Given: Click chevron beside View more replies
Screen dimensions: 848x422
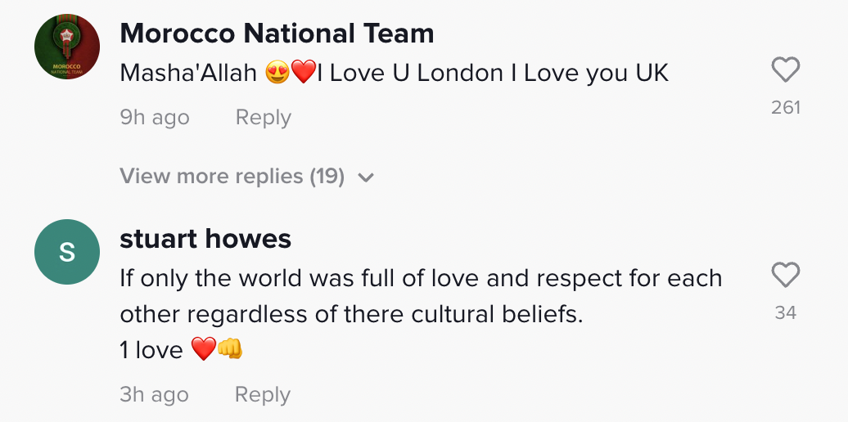Looking at the screenshot, I should [366, 177].
